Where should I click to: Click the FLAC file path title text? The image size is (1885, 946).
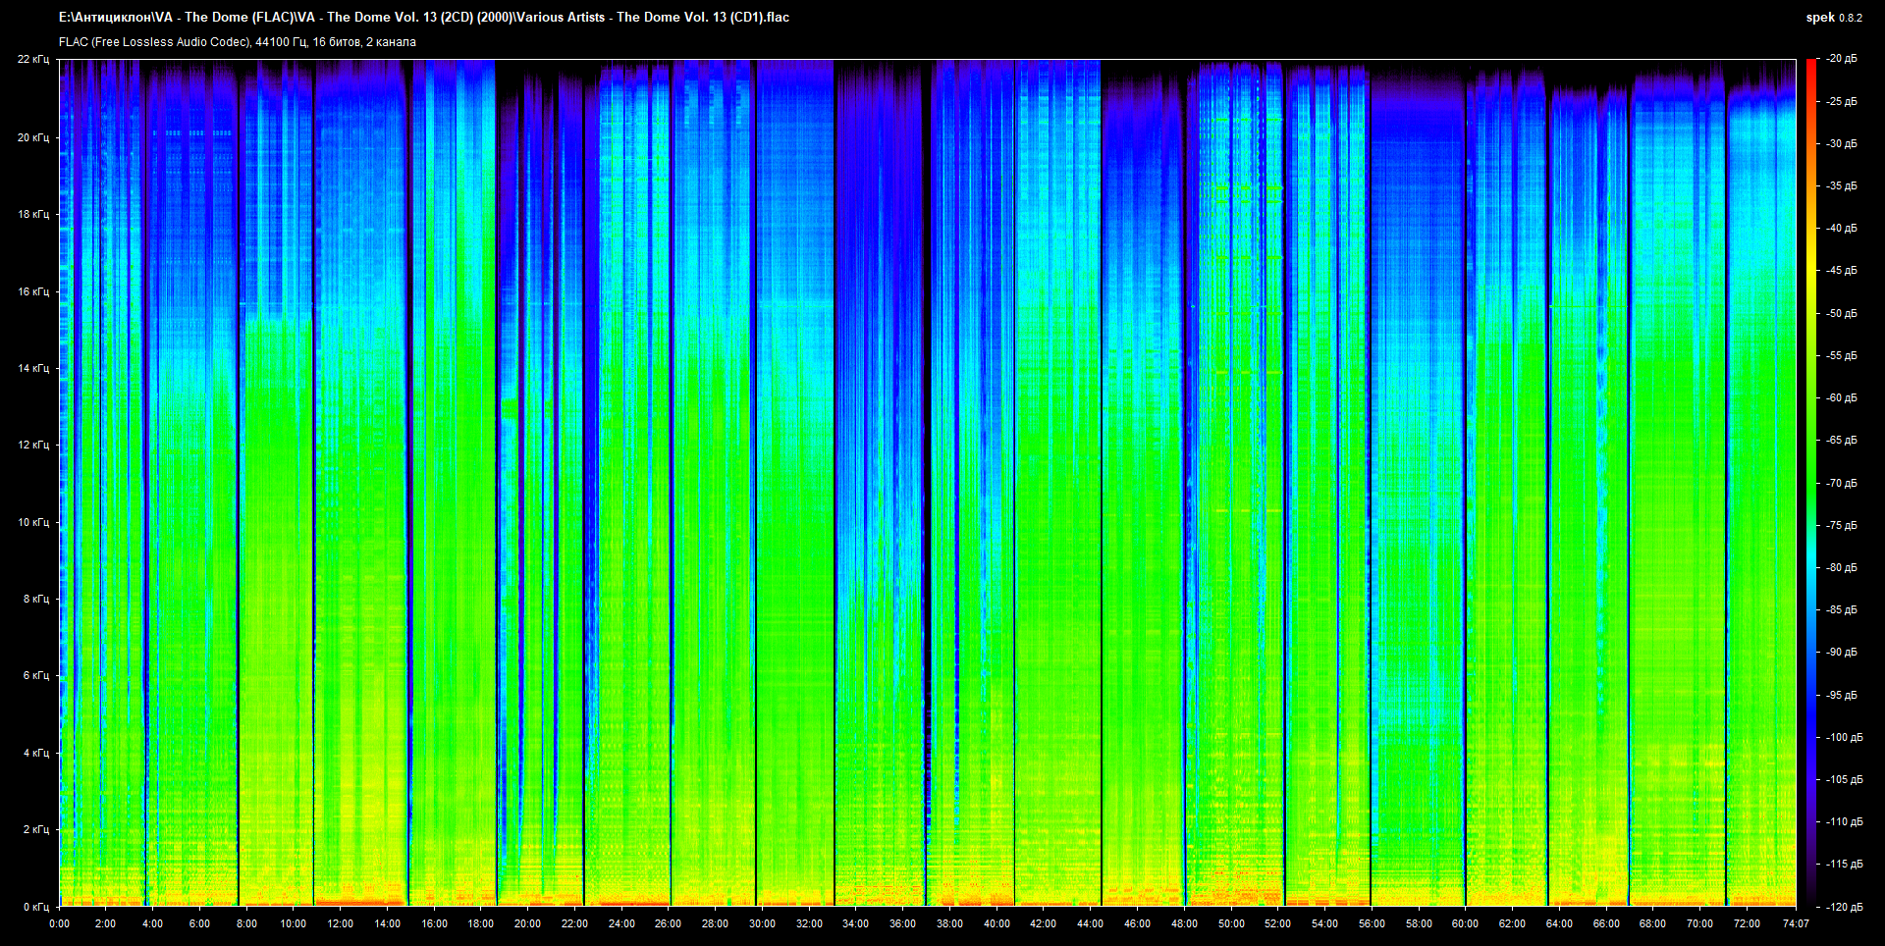423,17
